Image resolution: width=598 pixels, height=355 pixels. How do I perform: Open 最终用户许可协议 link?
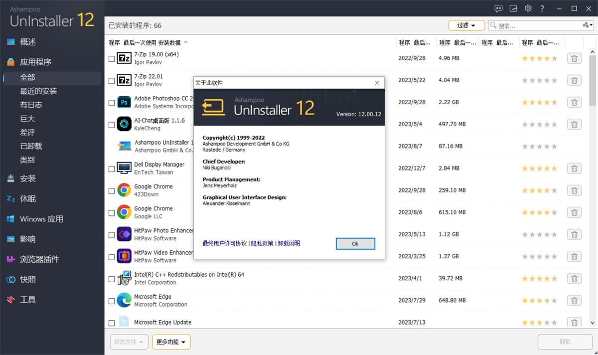point(225,244)
